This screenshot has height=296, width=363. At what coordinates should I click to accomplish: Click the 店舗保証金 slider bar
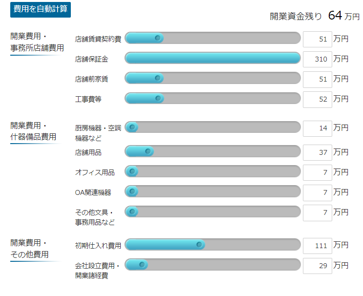213,58
